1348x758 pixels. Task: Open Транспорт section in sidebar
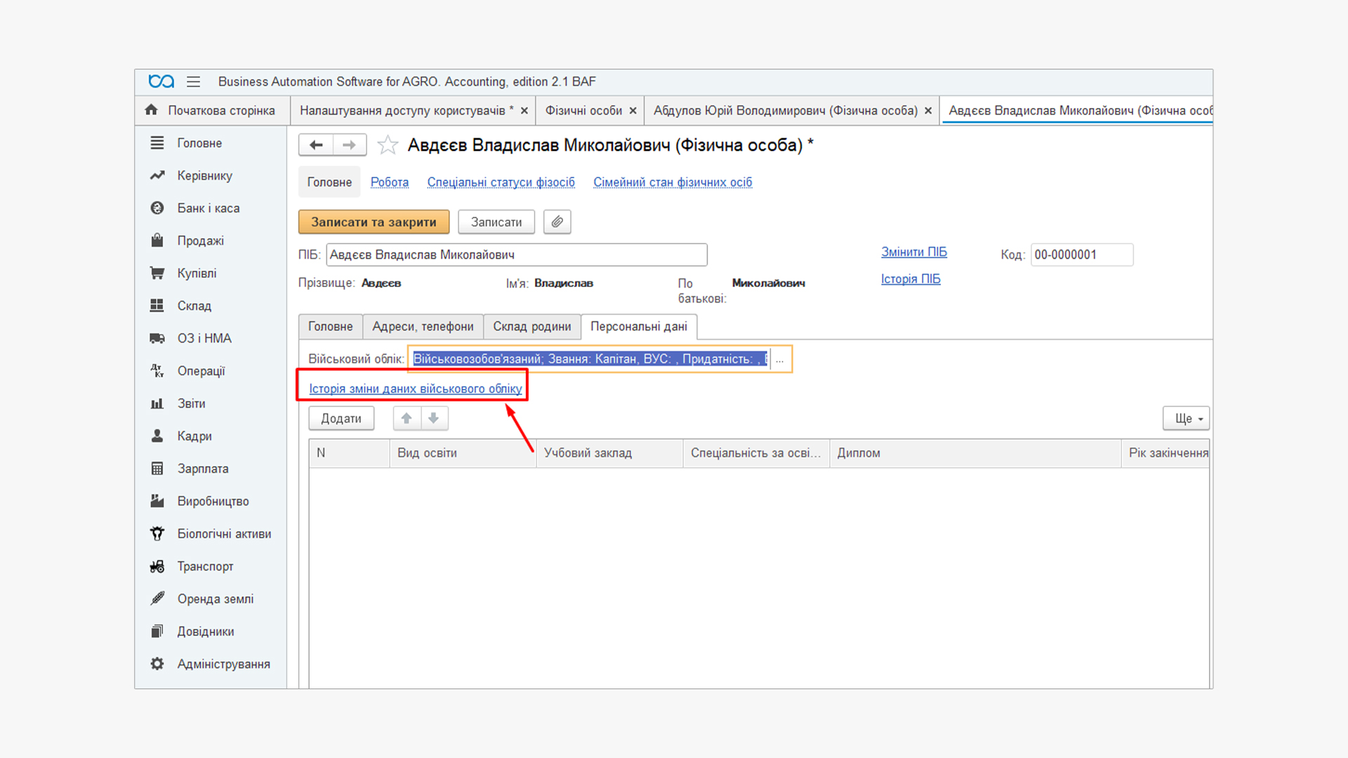(205, 566)
